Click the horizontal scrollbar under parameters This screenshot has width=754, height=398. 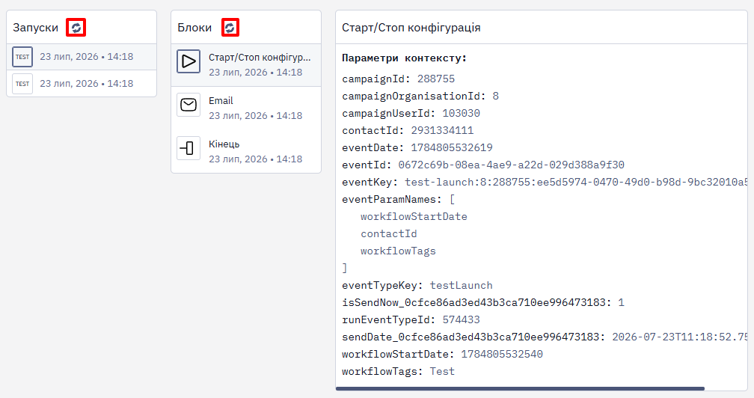521,388
